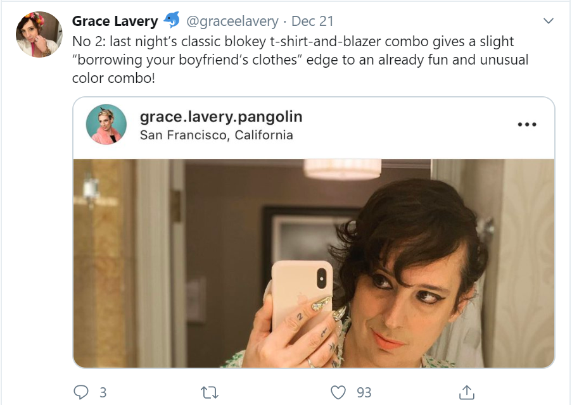The height and width of the screenshot is (405, 572).
Task: Like the tweet with the heart icon
Action: point(339,392)
